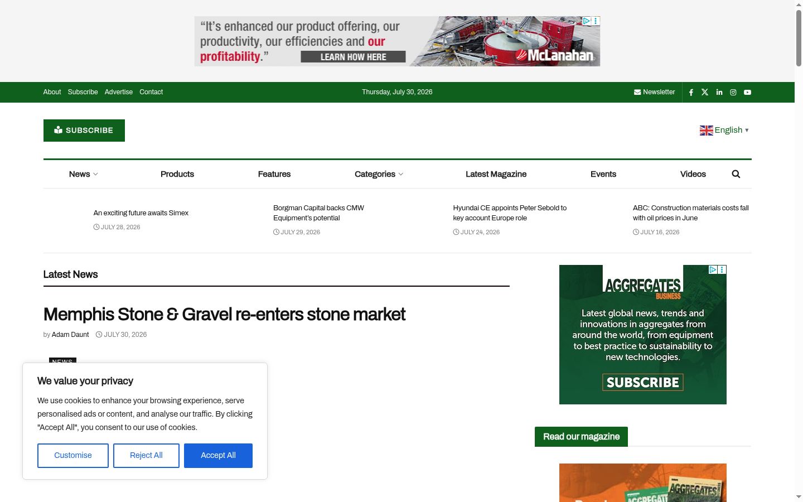Viewport: 803px width, 502px height.
Task: Click the Subscribe link in top bar
Action: [x=83, y=92]
